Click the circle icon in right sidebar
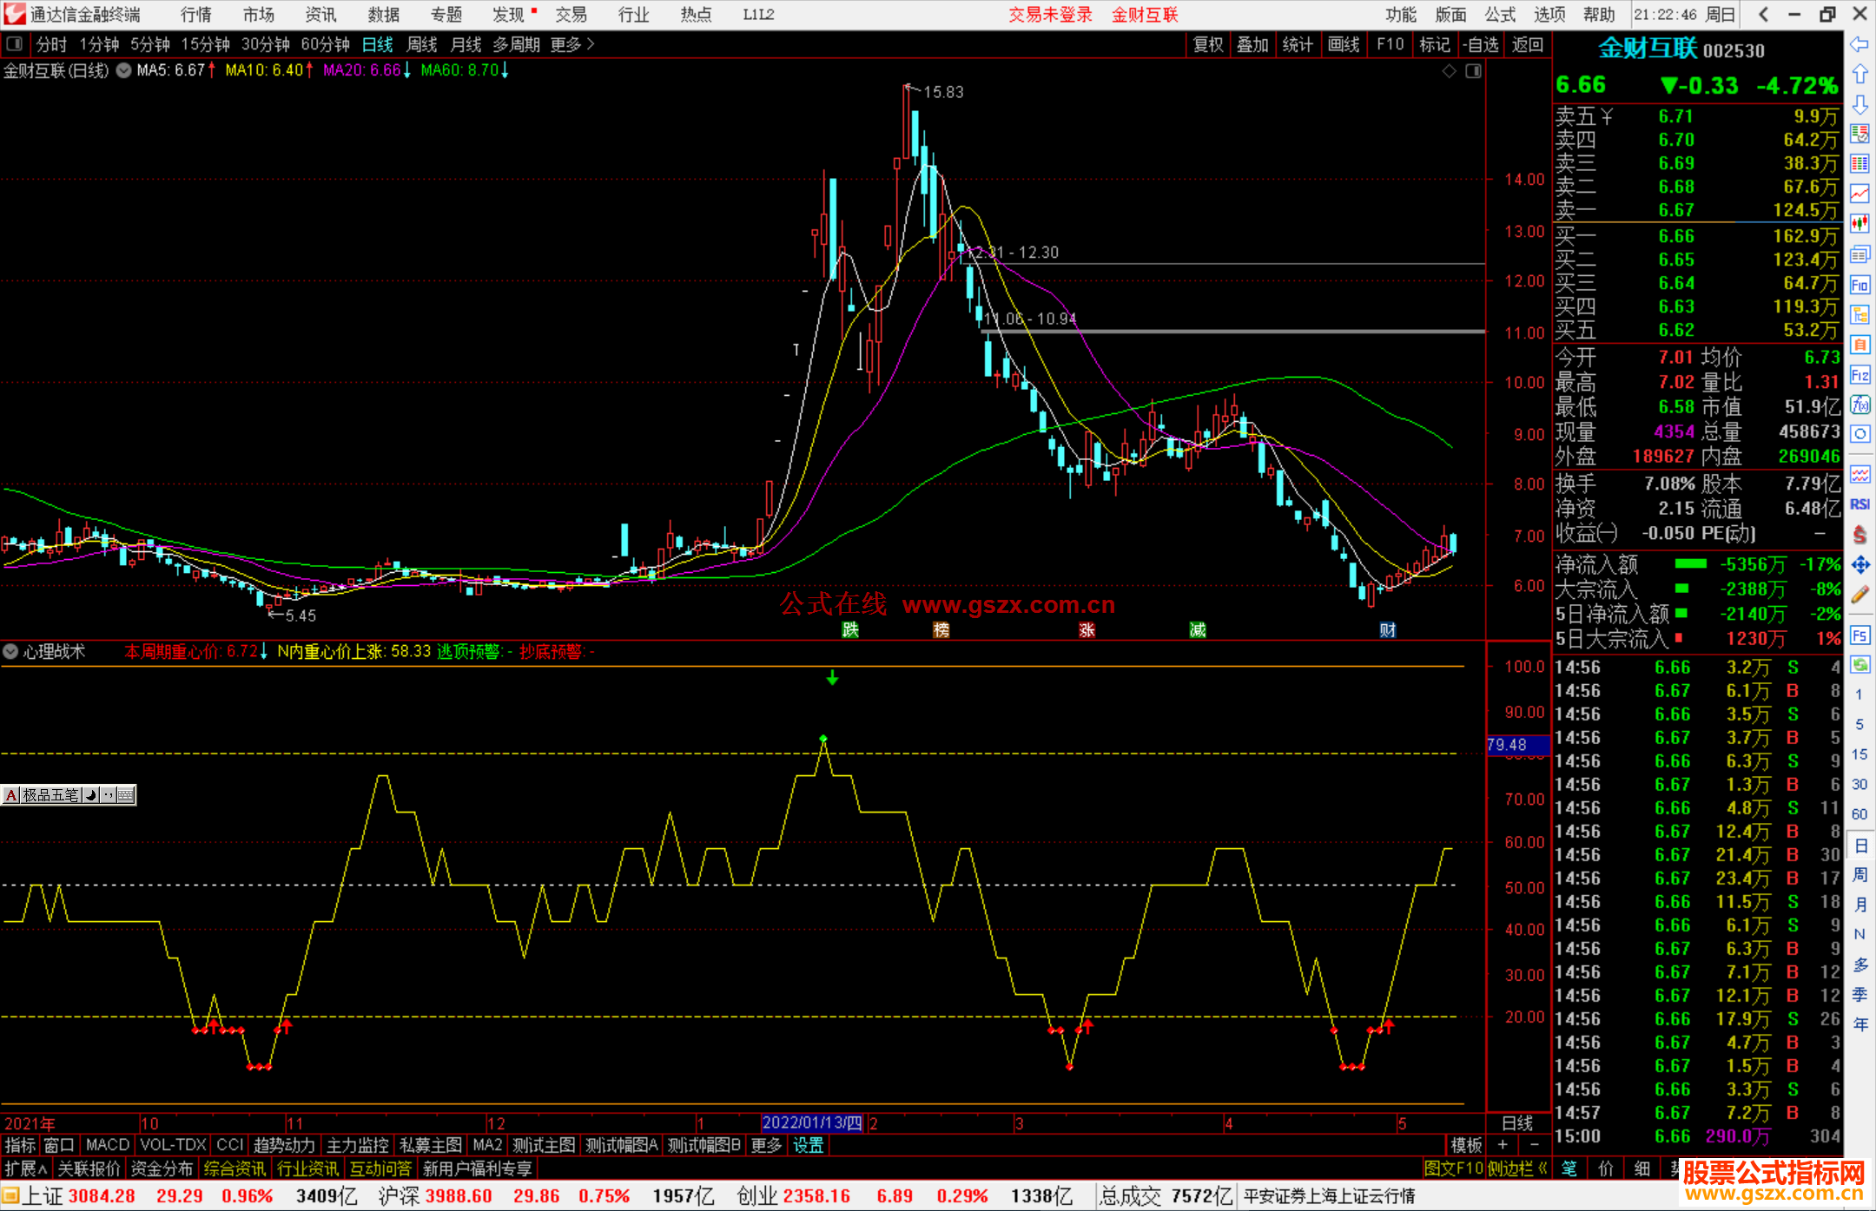Image resolution: width=1876 pixels, height=1211 pixels. (1859, 434)
